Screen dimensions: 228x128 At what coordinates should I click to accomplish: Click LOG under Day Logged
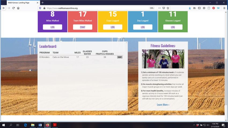click(143, 27)
